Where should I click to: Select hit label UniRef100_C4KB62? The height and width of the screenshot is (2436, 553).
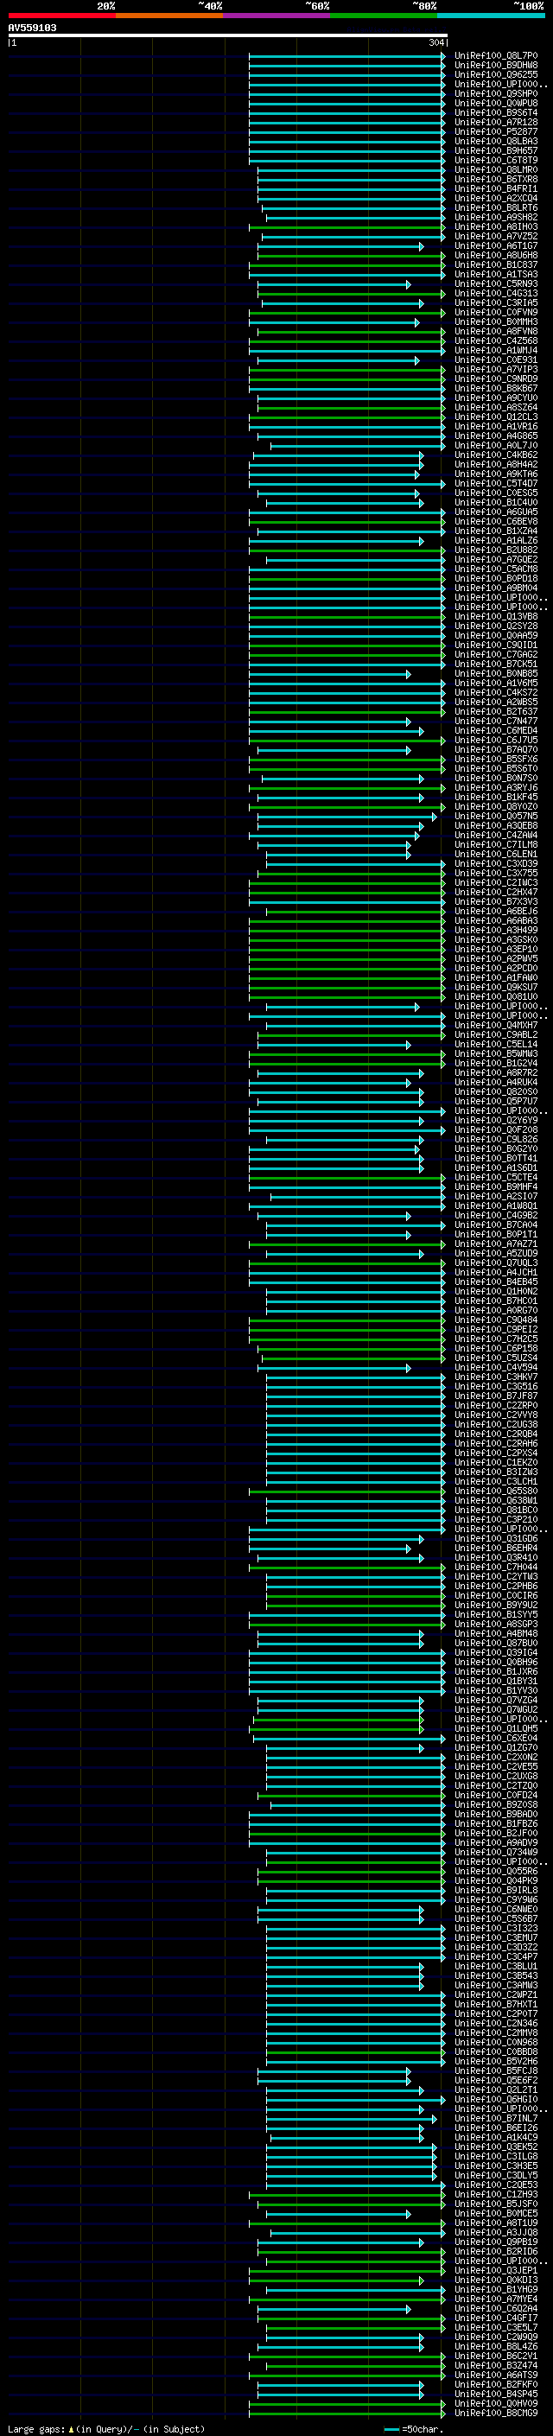point(495,455)
